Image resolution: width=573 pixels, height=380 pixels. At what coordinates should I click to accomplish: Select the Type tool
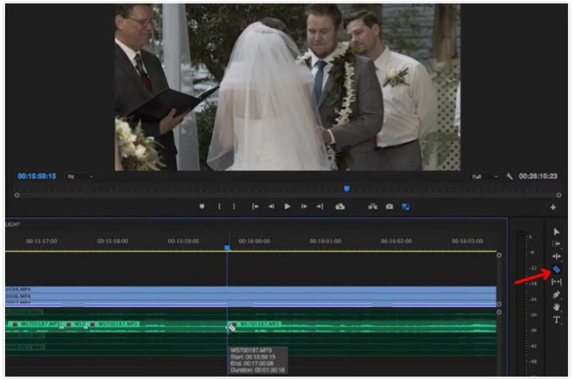[x=557, y=320]
